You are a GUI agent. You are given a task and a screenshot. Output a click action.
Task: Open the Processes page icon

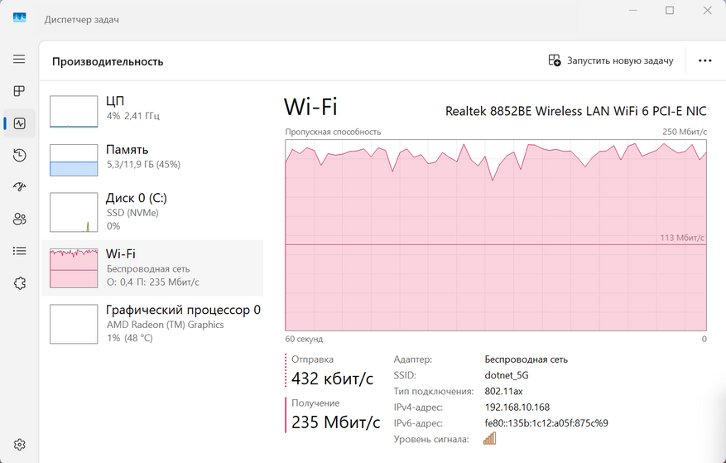click(x=19, y=91)
